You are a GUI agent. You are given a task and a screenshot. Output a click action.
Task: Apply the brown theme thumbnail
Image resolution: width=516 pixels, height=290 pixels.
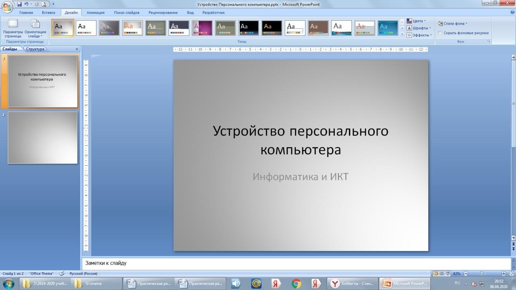[x=318, y=28]
